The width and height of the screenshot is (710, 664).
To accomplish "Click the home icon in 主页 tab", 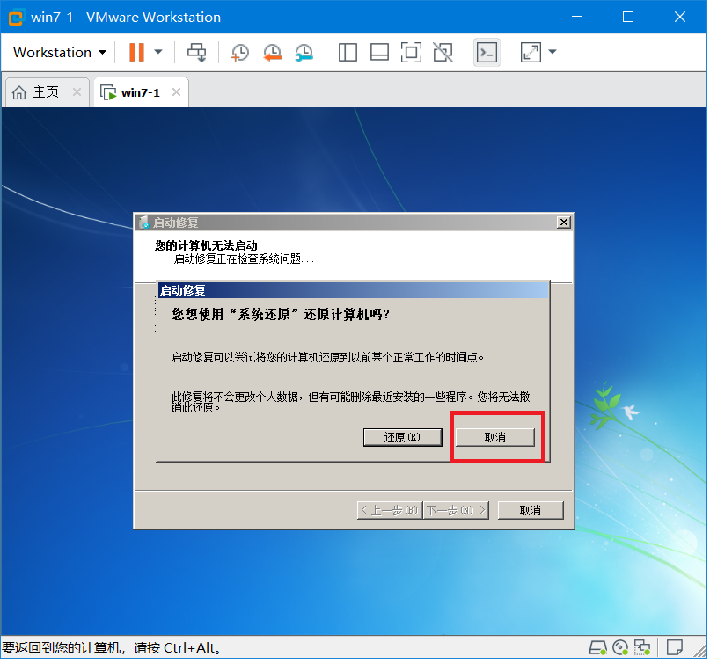I will pos(19,92).
